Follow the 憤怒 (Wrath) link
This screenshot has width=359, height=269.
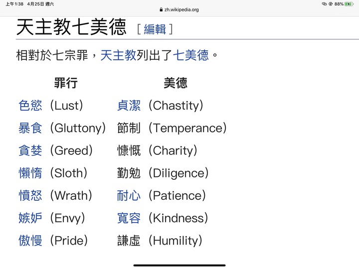pyautogui.click(x=30, y=196)
